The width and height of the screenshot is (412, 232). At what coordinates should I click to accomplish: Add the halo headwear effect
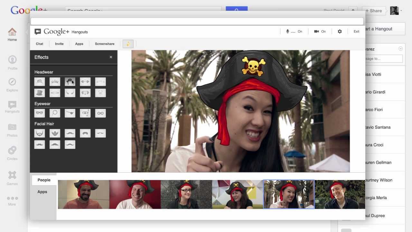point(55,93)
